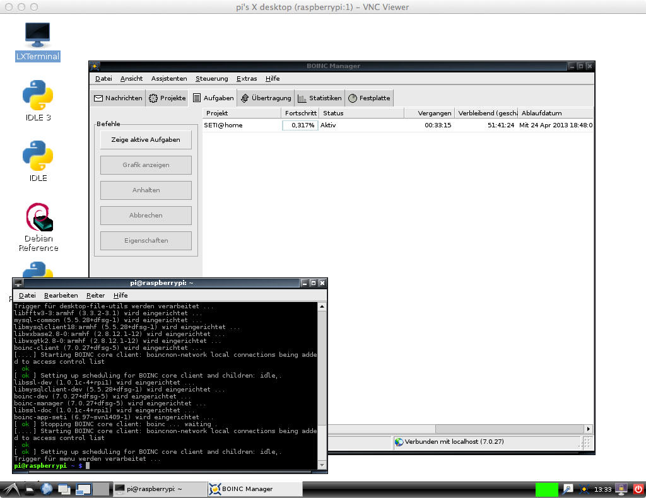
Task: Click the 00:33:15 elapsed time cell
Action: [438, 125]
